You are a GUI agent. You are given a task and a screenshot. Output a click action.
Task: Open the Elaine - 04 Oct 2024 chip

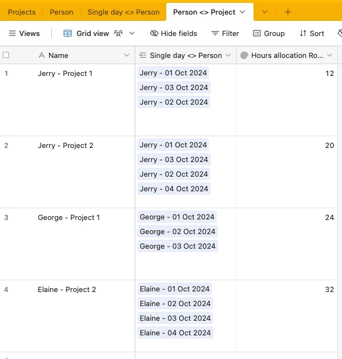[x=175, y=333]
